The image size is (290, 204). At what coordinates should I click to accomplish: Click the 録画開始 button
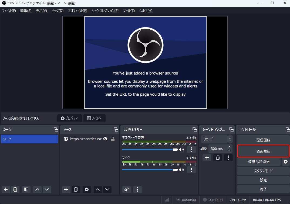coord(263,151)
